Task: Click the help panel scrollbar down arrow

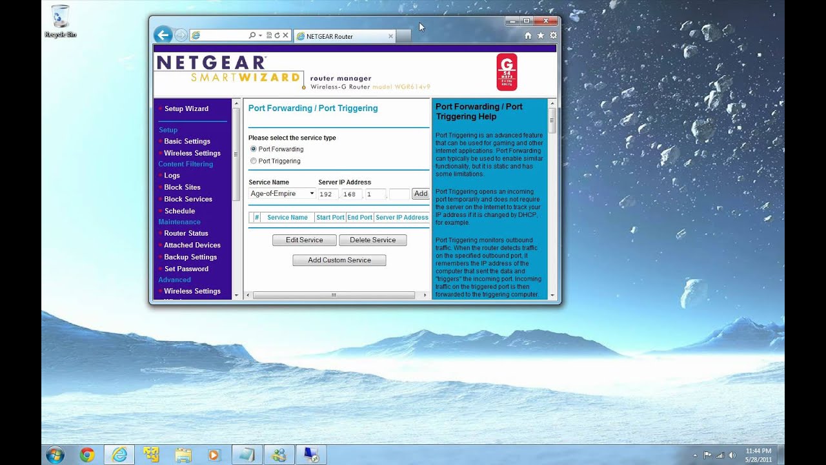Action: click(x=552, y=295)
